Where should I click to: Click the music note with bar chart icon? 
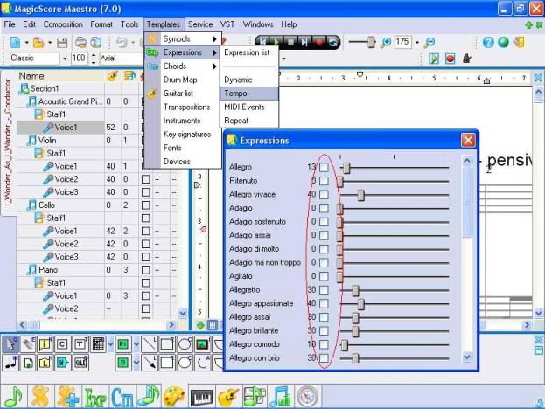281,397
